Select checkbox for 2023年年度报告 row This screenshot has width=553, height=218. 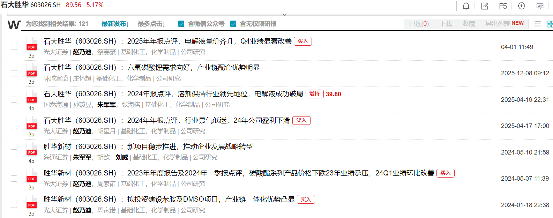point(14,179)
